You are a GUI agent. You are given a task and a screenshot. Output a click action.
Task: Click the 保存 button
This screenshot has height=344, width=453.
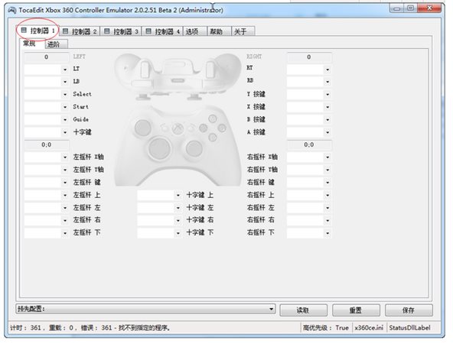409,310
